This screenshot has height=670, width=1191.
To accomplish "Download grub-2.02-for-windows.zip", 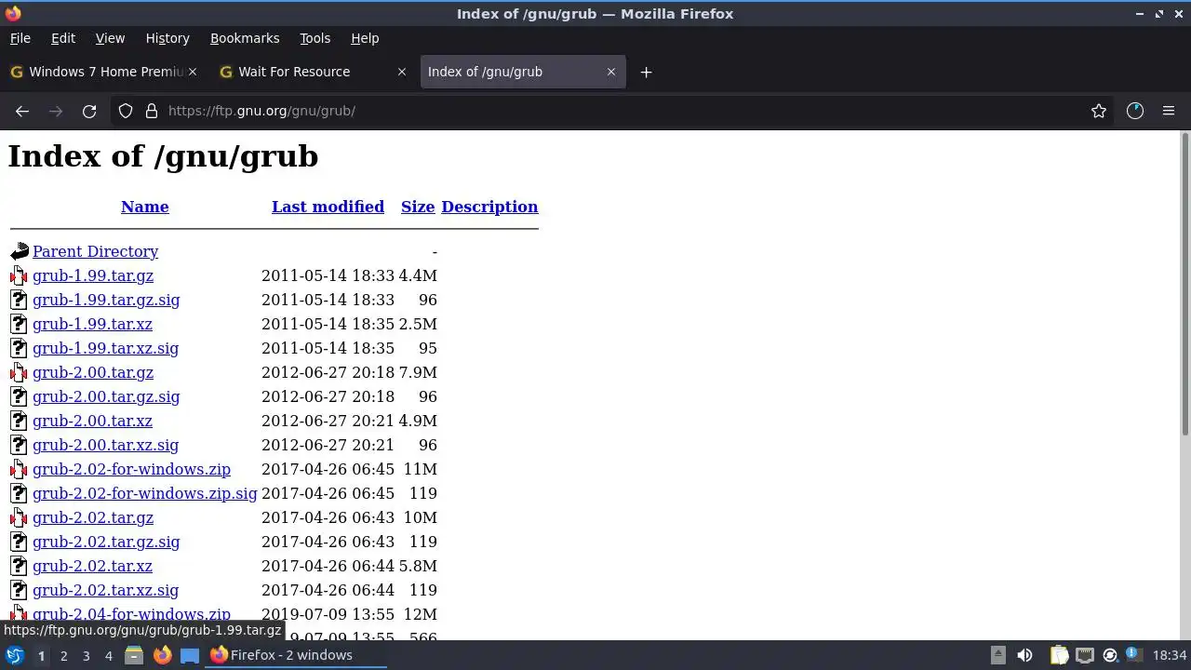I will 131,469.
